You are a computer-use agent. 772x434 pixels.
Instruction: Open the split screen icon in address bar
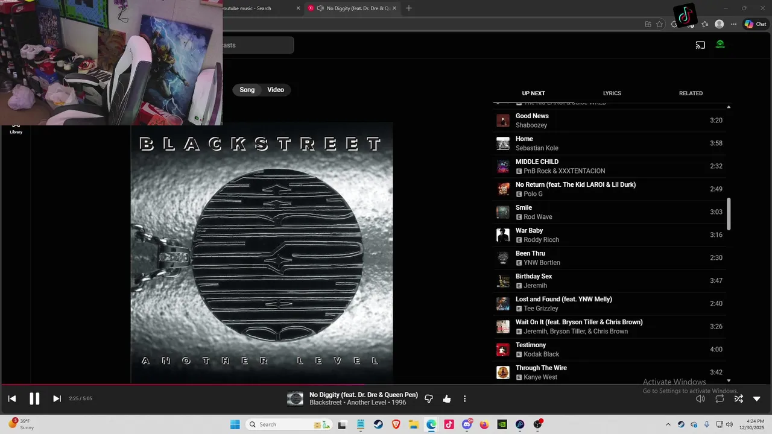point(648,24)
